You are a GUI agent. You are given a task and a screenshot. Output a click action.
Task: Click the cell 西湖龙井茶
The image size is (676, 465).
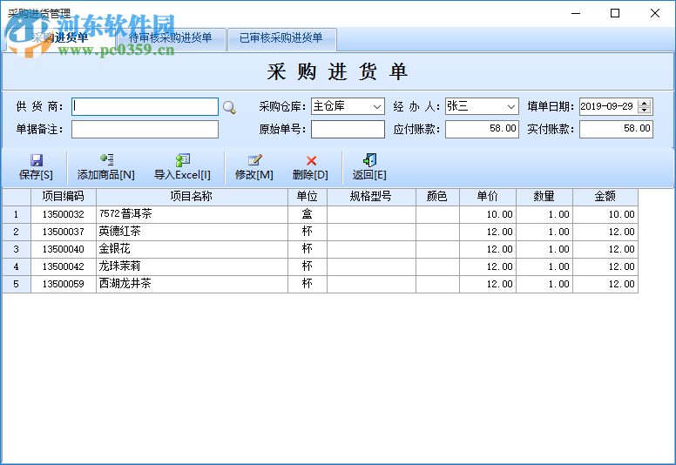pos(192,284)
